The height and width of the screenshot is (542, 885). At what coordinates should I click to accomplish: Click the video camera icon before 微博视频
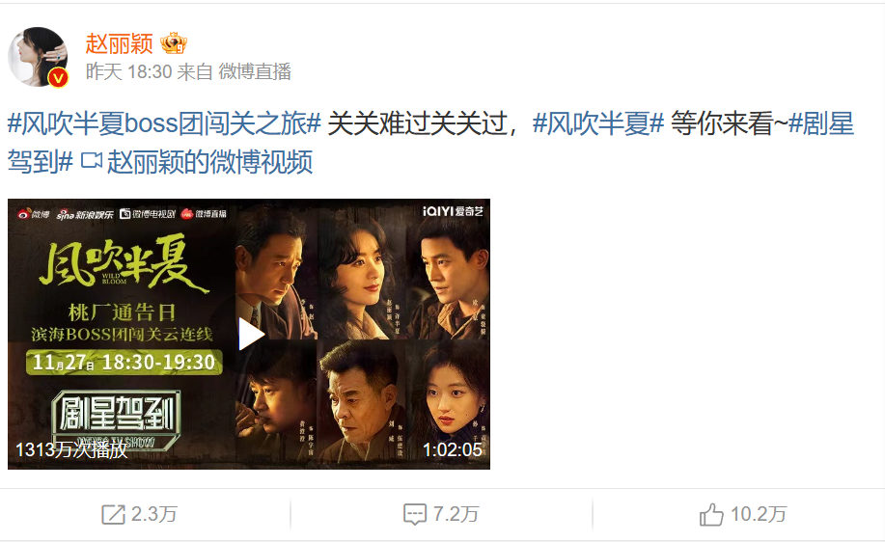point(91,161)
